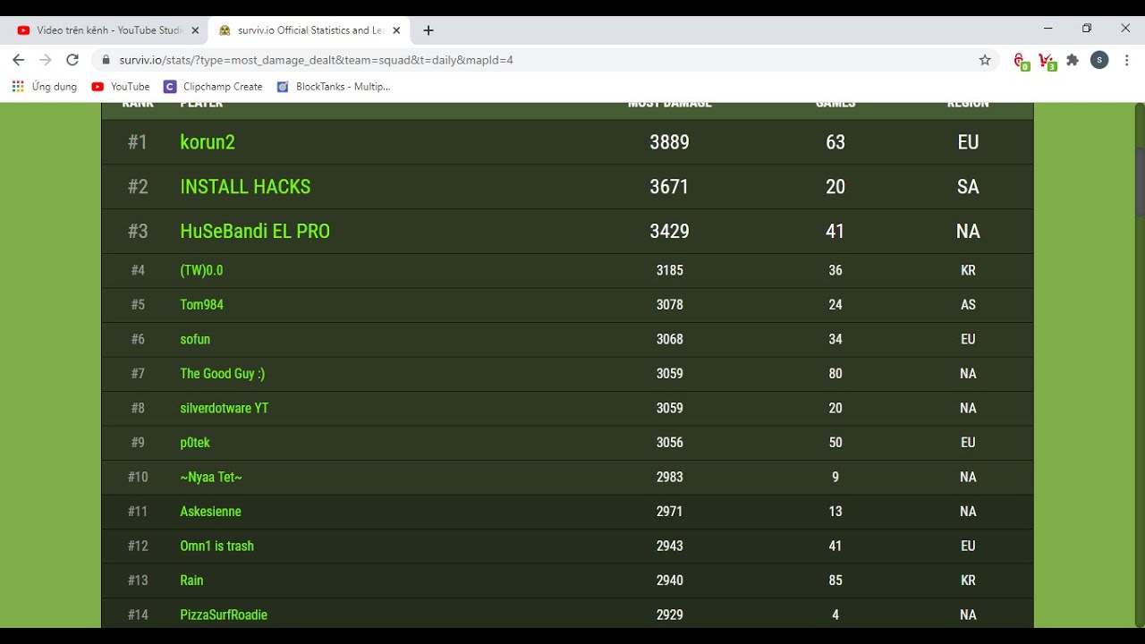Click damage value 3078
The height and width of the screenshot is (644, 1145).
click(669, 305)
